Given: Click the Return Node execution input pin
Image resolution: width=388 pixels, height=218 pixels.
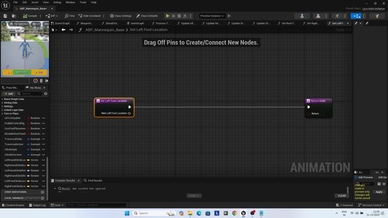Looking at the screenshot, I should point(309,107).
